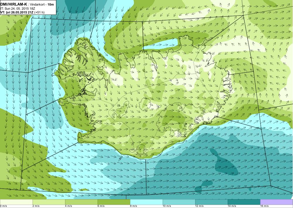
Task: Click the 10–12 m/s legend color swatch
Action: tap(179, 202)
